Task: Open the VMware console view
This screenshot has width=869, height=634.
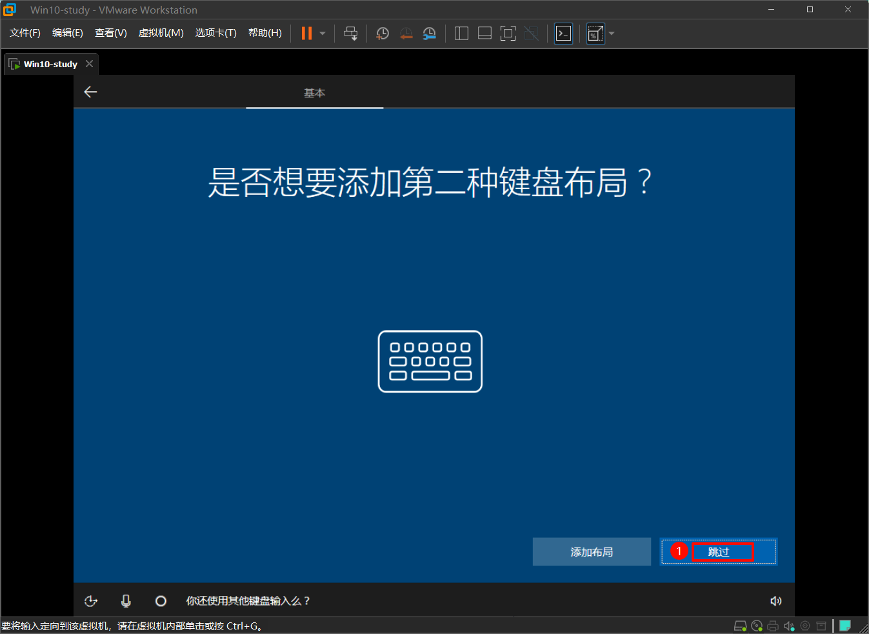Action: 563,34
